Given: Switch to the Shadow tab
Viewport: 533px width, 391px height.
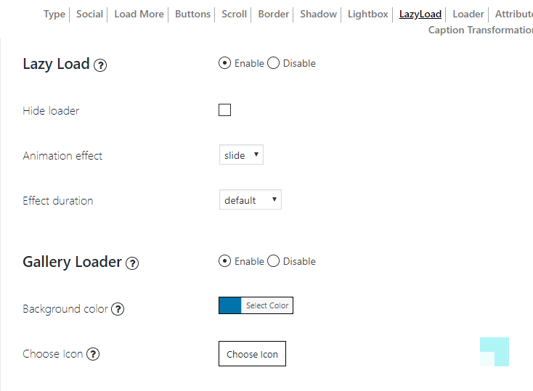Looking at the screenshot, I should [x=318, y=14].
